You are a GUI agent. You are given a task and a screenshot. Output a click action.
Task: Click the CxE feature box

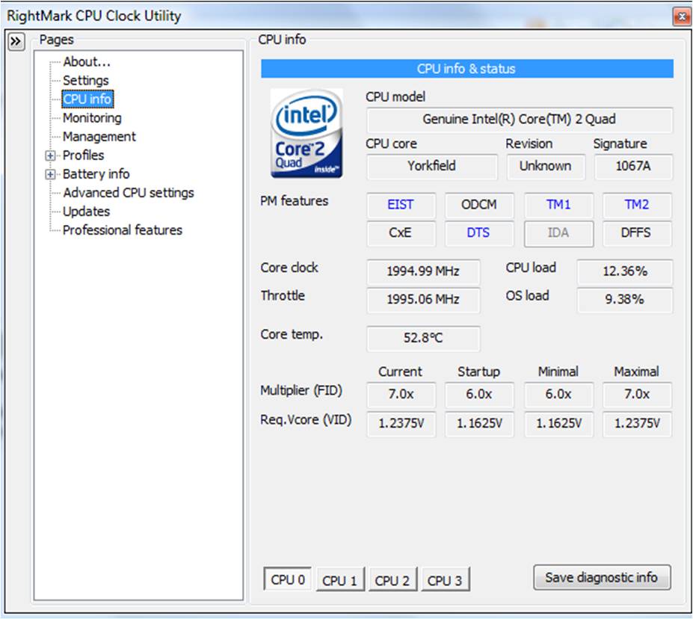[x=401, y=232]
